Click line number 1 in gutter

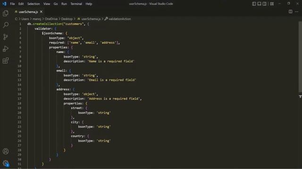click(20, 24)
